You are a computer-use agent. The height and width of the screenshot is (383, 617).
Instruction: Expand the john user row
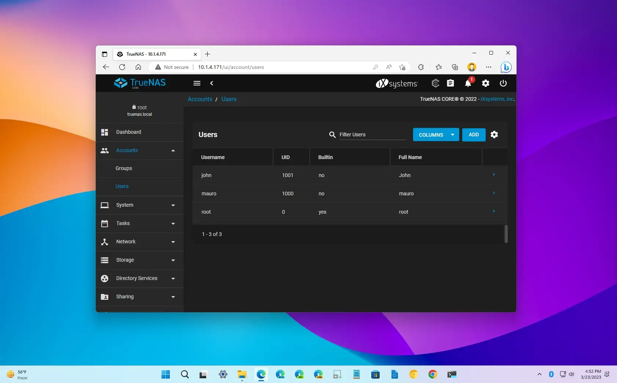pyautogui.click(x=494, y=175)
